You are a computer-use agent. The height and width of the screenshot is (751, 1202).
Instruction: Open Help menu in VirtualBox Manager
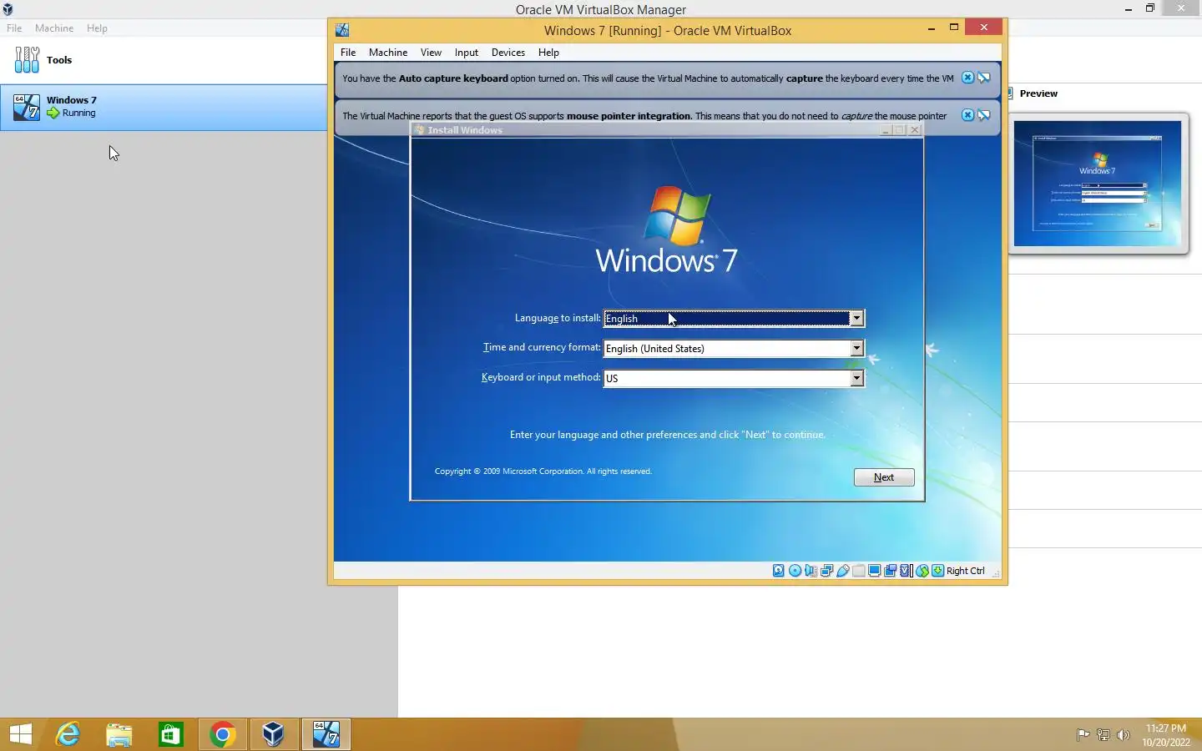(97, 28)
